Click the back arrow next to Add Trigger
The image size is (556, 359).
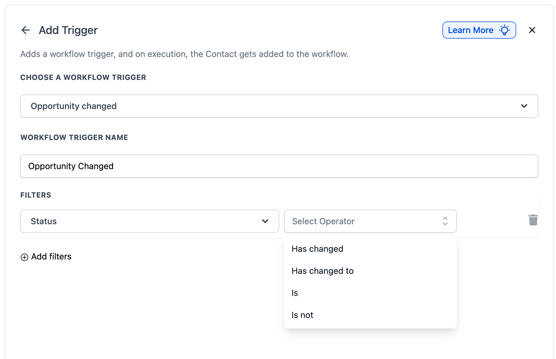(x=26, y=30)
